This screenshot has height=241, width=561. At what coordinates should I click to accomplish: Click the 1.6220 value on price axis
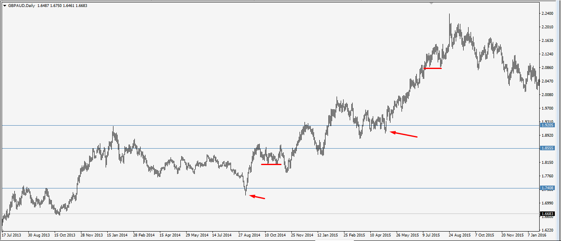point(547,230)
